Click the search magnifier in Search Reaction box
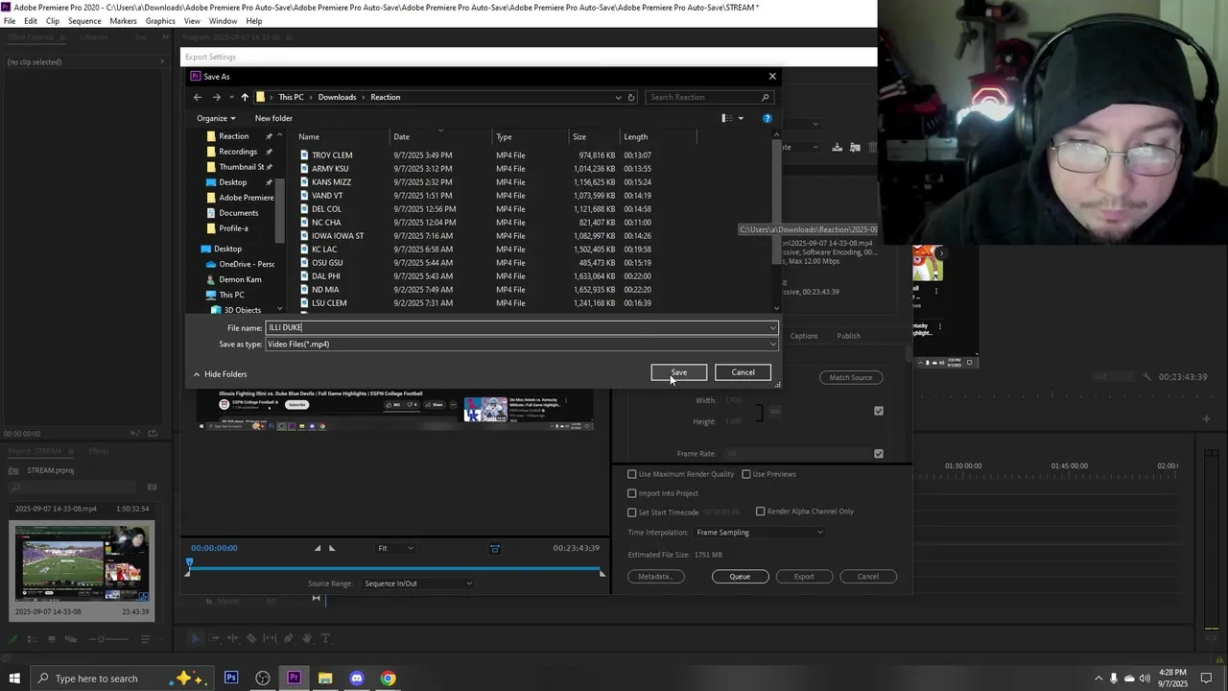The width and height of the screenshot is (1228, 691). pos(765,97)
